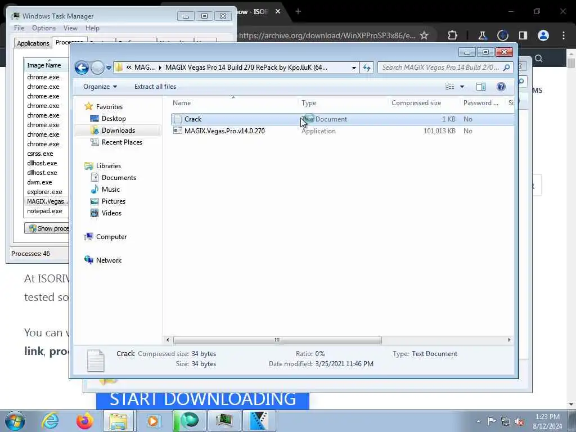Click Task Manager taskbar icon
This screenshot has height=432, width=576.
[224, 421]
